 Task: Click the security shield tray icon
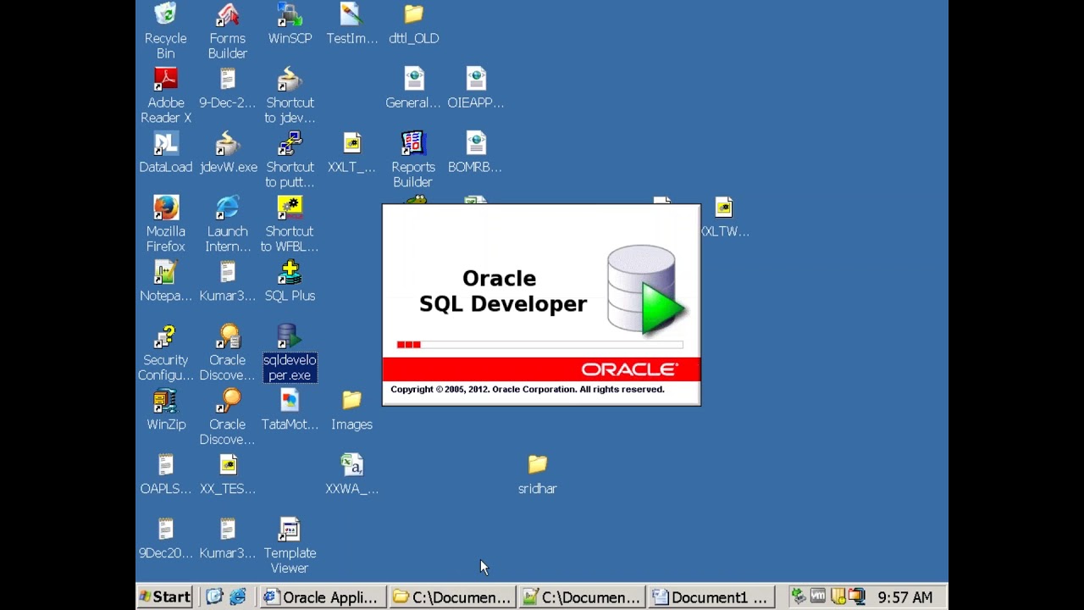pos(838,597)
